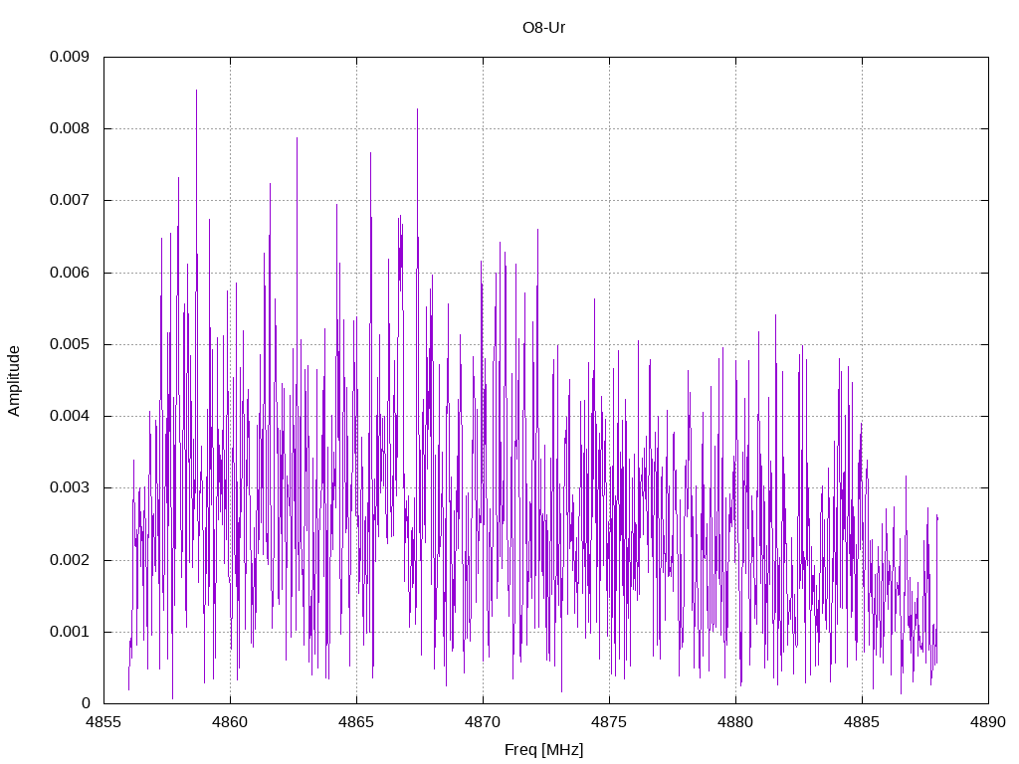1019x764 pixels.
Task: Select the 'Amplitude' y-axis label
Action: coord(14,381)
